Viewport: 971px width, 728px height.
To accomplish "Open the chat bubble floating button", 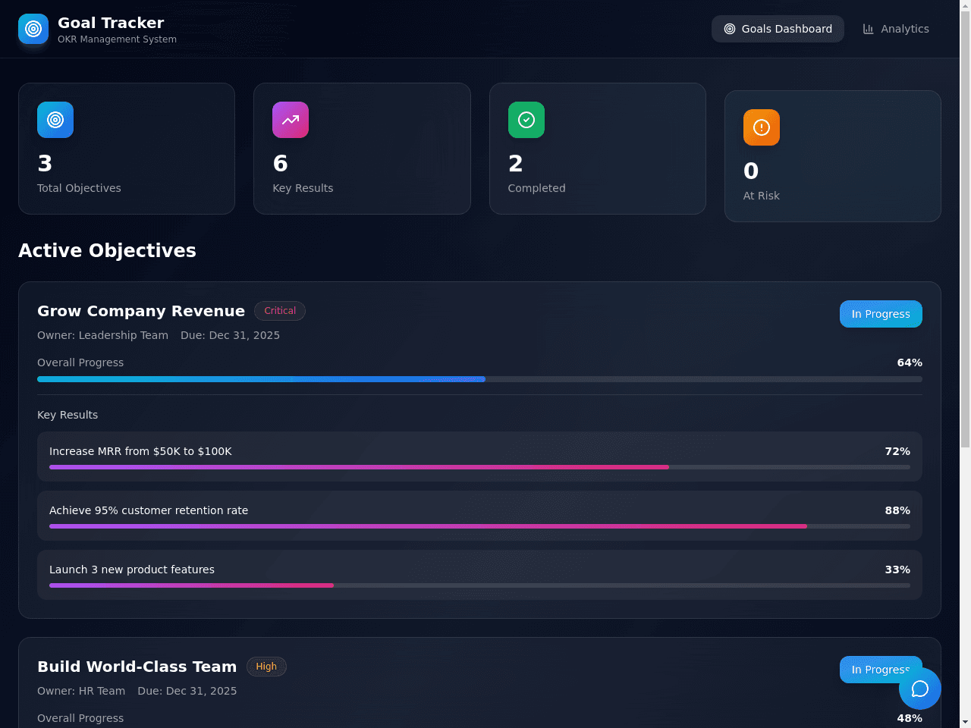I will [920, 689].
